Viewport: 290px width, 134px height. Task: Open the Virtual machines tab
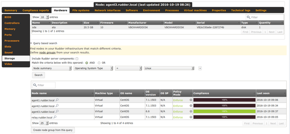pyautogui.click(x=195, y=11)
